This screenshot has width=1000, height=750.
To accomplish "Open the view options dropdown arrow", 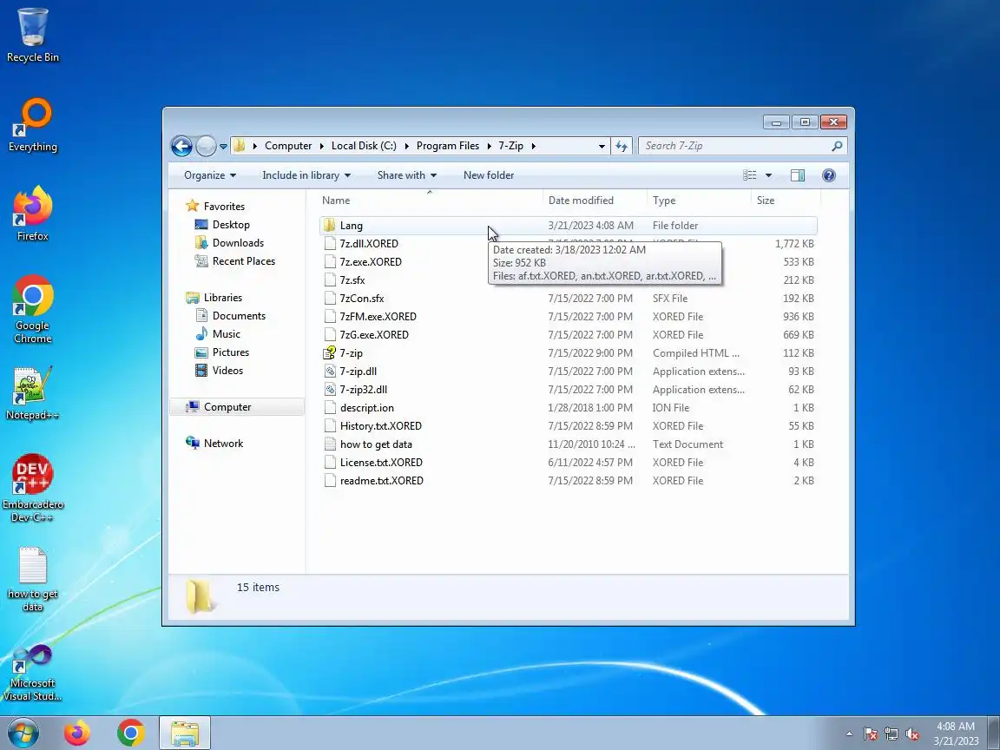I will (768, 175).
